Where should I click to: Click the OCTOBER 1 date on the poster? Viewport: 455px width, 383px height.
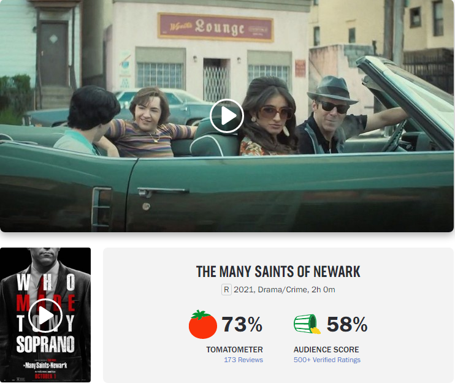coord(45,376)
